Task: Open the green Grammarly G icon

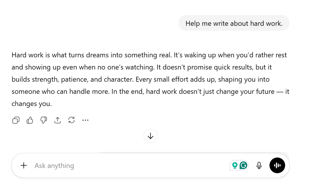Action: click(243, 165)
